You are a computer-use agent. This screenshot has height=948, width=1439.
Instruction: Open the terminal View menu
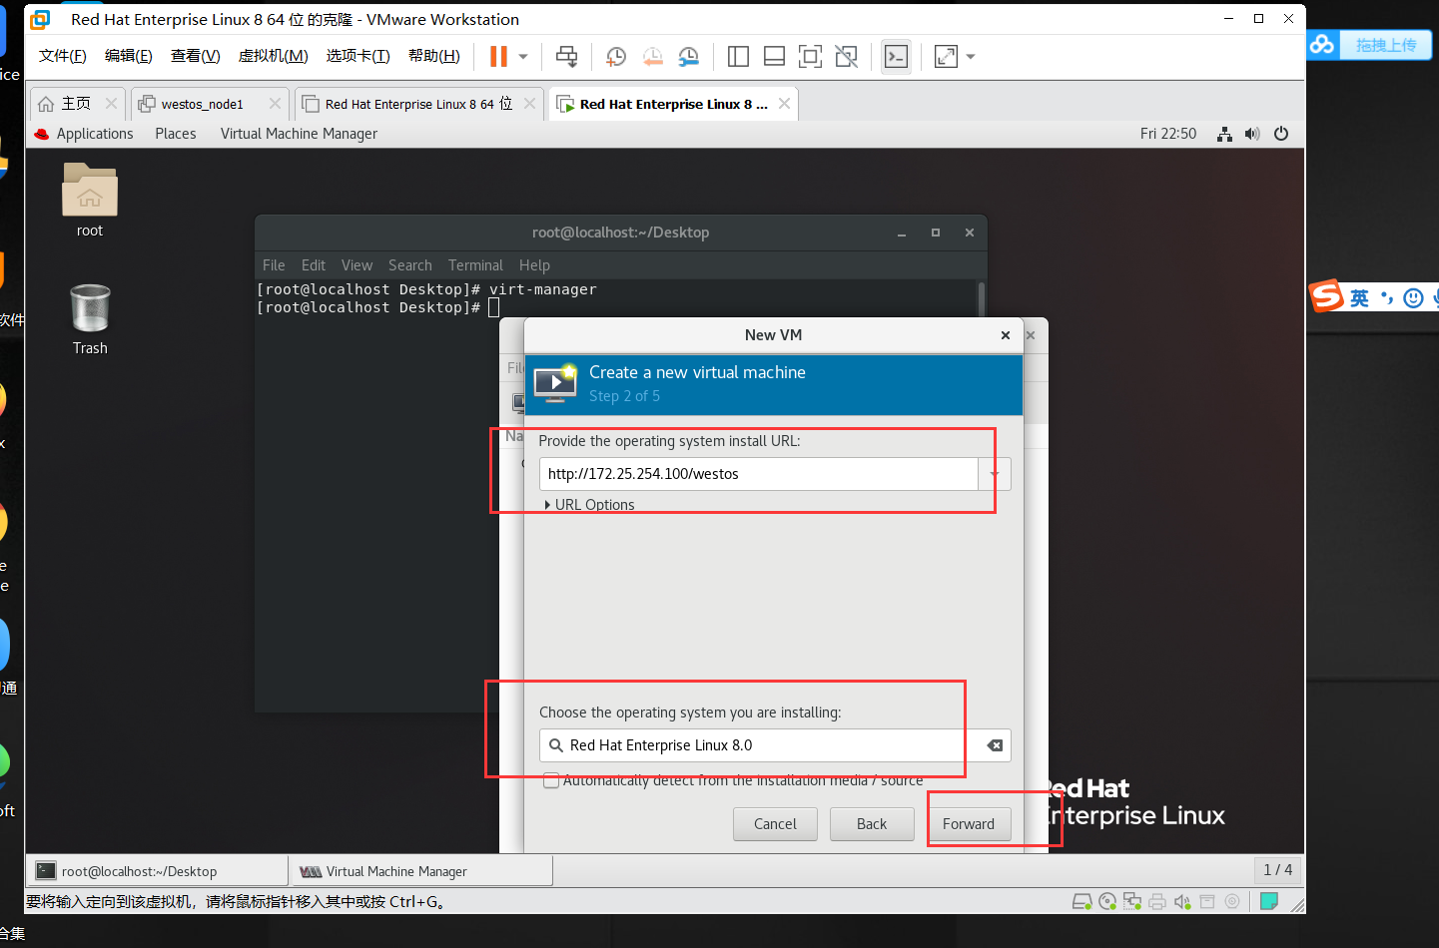click(x=357, y=265)
